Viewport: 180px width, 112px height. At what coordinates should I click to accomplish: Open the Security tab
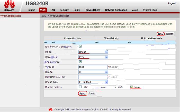64,10
